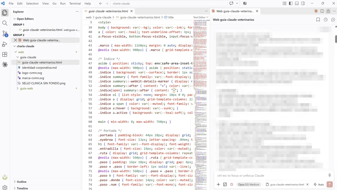Open Source Control view with badge
Viewport: 337px width, 190px height.
click(x=5, y=34)
